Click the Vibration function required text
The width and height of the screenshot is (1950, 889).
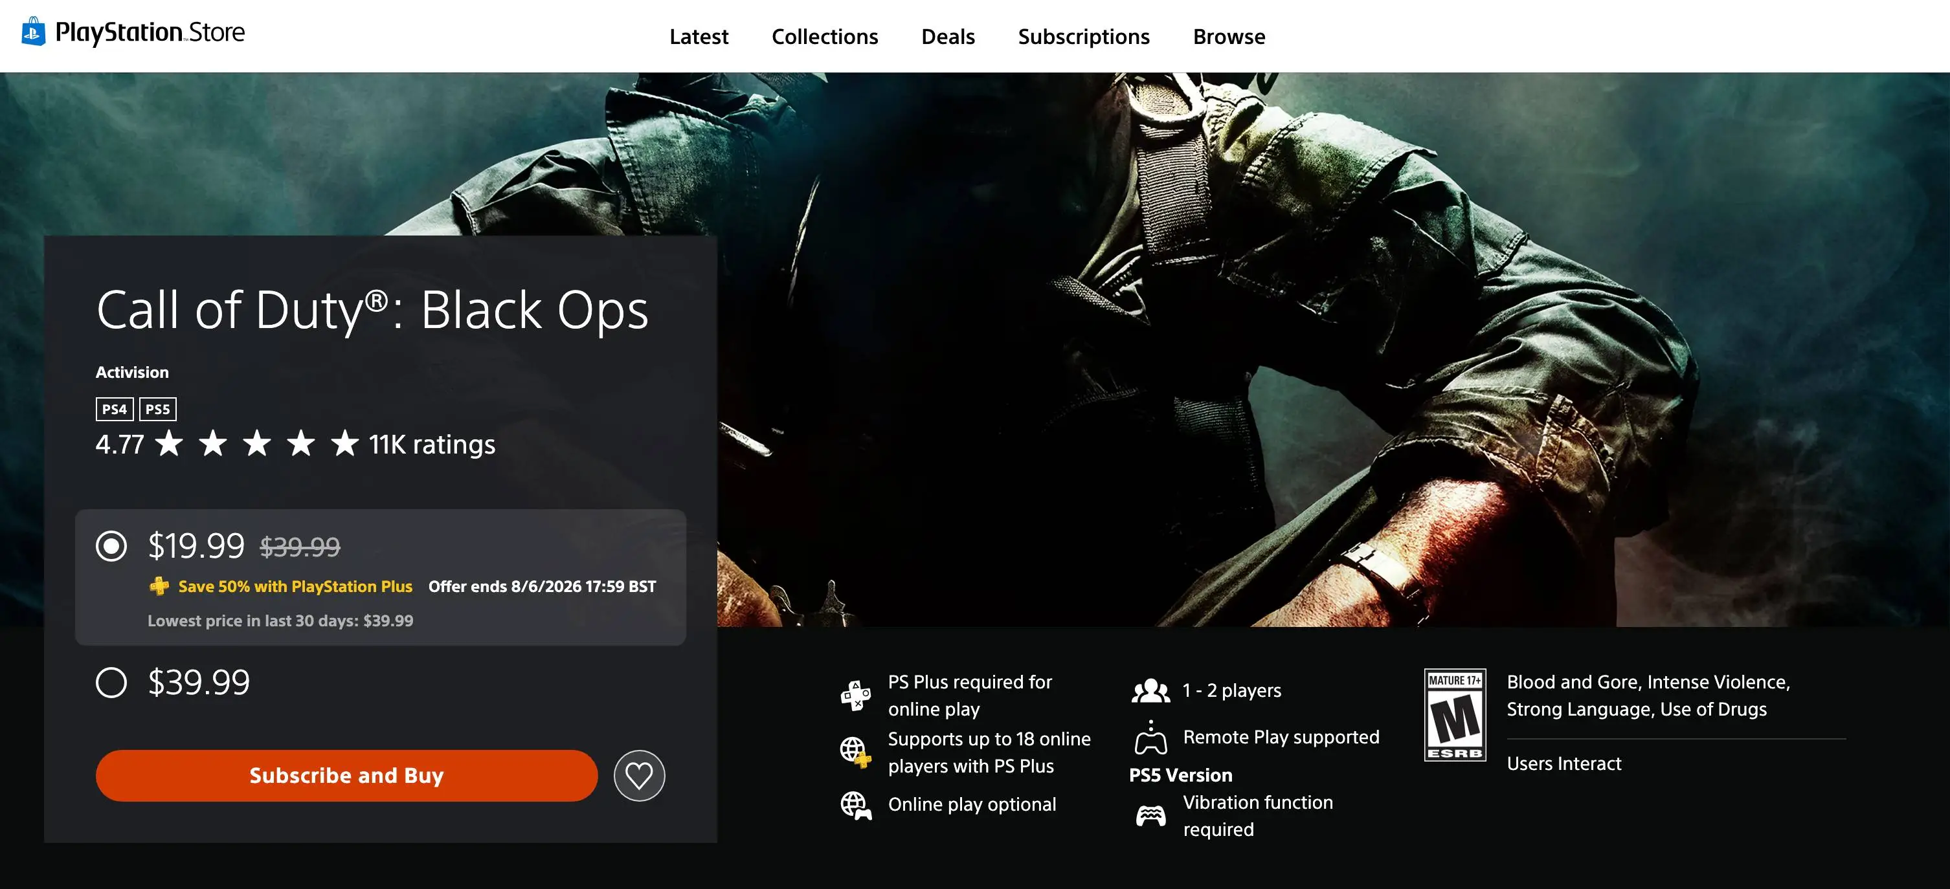[1257, 816]
